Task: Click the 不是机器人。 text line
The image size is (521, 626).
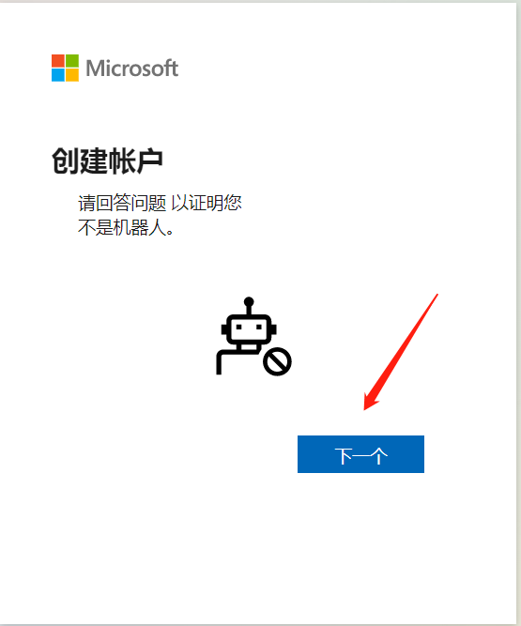Action: 126,227
